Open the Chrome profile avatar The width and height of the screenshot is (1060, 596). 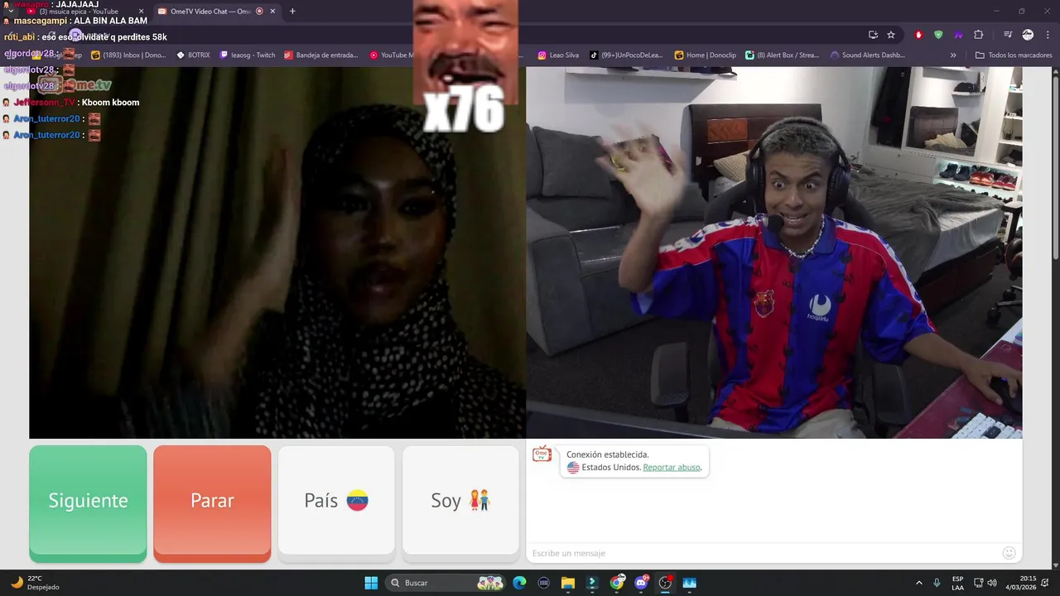pyautogui.click(x=1028, y=35)
